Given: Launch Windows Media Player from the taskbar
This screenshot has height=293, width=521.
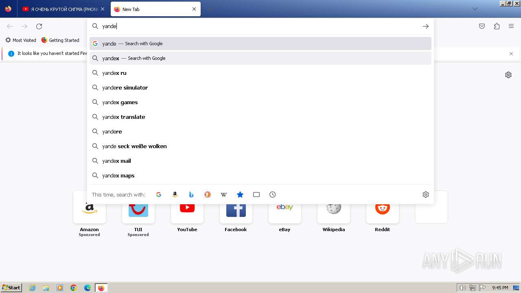Looking at the screenshot, I should click(60, 288).
